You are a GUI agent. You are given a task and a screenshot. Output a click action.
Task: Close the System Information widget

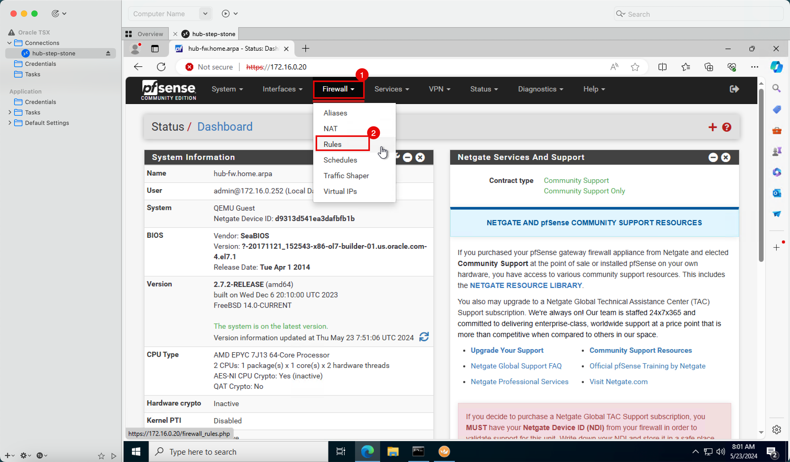[420, 157]
